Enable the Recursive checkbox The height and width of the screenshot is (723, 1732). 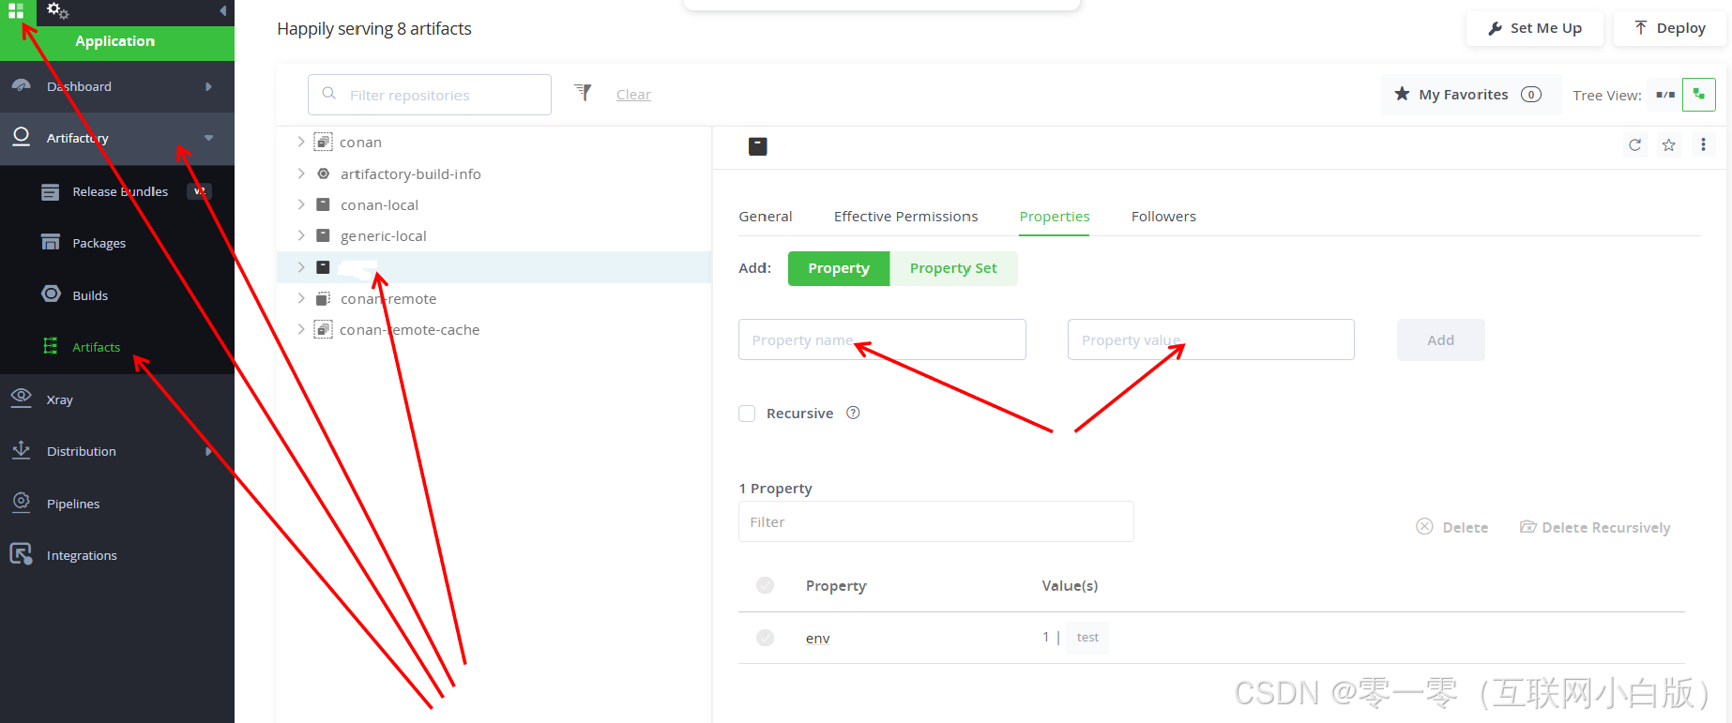tap(747, 414)
